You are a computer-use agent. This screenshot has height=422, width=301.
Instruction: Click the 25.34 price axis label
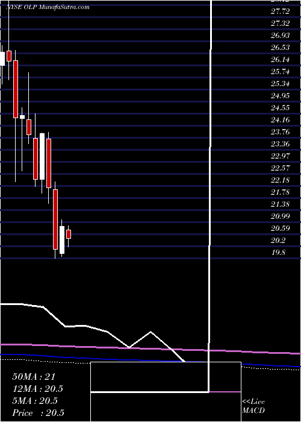point(281,84)
